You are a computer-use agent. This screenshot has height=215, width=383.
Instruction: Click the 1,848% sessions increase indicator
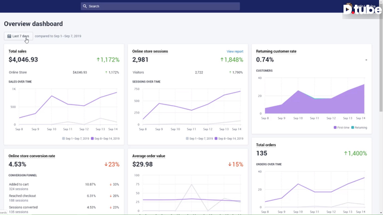coord(232,60)
